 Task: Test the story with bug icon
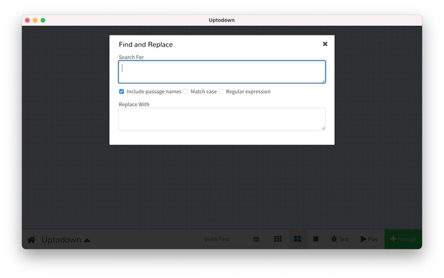click(x=340, y=239)
